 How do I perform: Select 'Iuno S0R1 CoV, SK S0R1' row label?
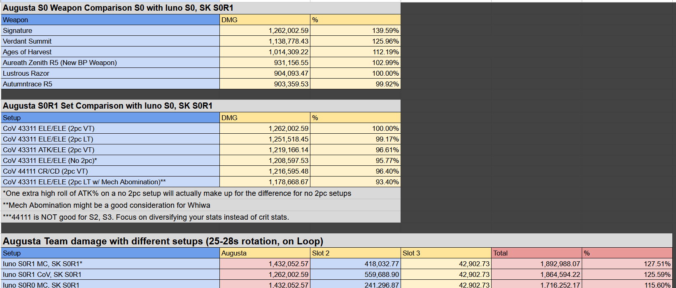pyautogui.click(x=110, y=274)
